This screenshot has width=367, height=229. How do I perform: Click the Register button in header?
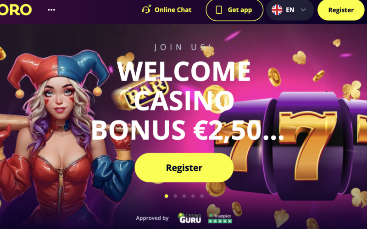pyautogui.click(x=341, y=10)
